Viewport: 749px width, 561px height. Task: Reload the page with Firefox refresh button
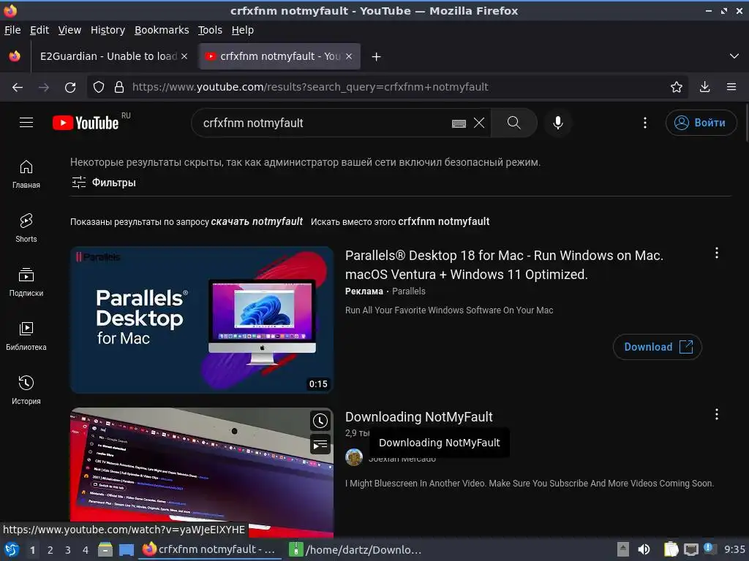click(x=70, y=87)
